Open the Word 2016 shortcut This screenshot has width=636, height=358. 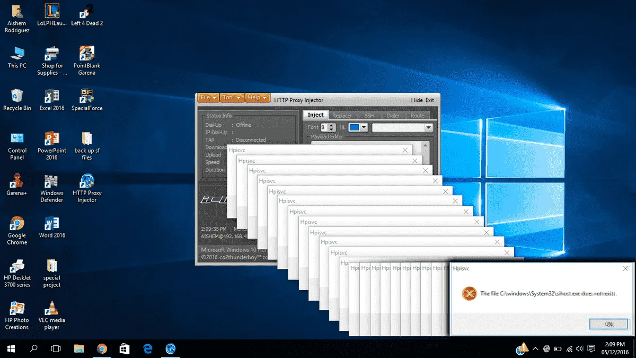pyautogui.click(x=52, y=227)
